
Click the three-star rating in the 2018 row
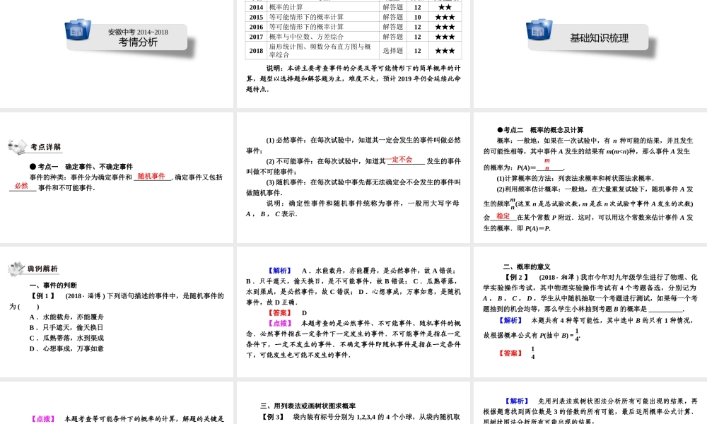[445, 51]
